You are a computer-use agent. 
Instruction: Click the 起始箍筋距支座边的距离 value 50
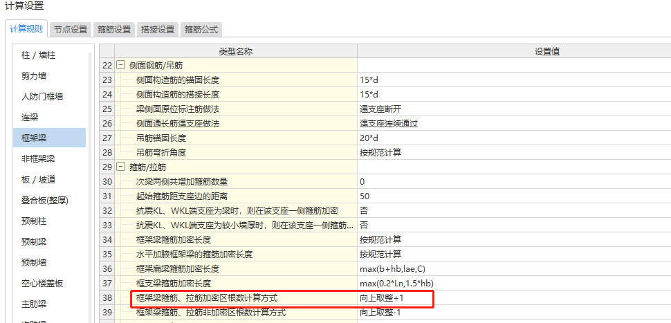[x=512, y=196]
